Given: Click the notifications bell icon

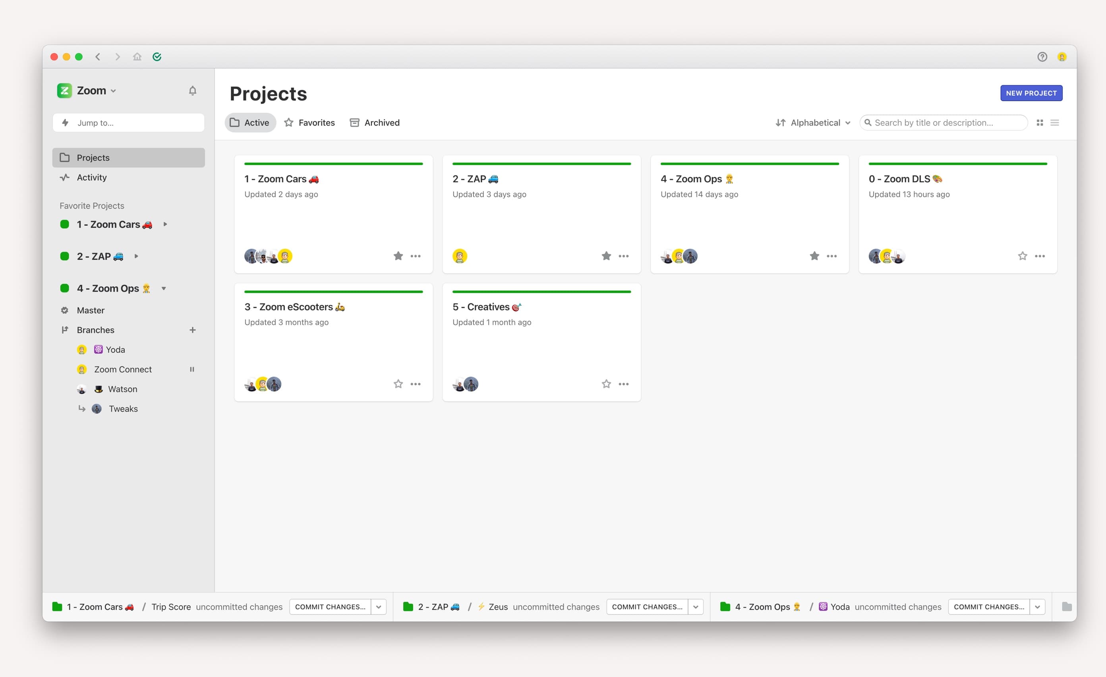Looking at the screenshot, I should click(193, 90).
